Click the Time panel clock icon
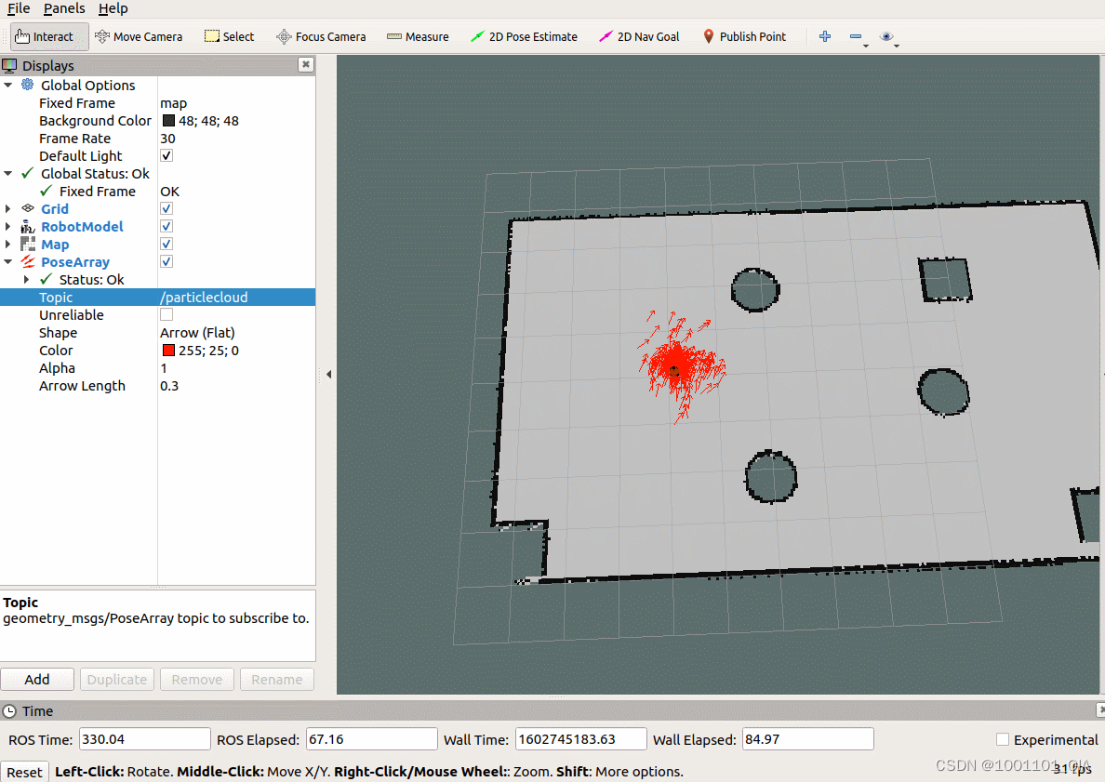 pyautogui.click(x=9, y=710)
